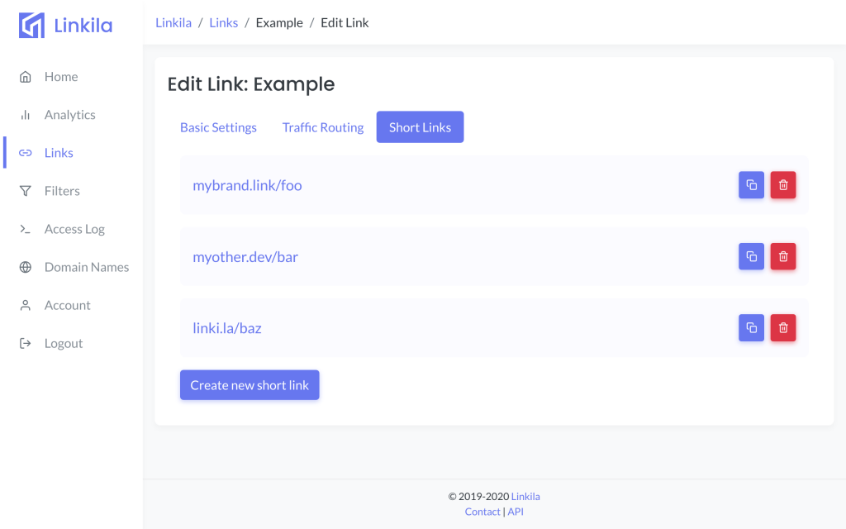Image resolution: width=846 pixels, height=529 pixels.
Task: Remove the linki.la/baz short link
Action: (x=783, y=328)
